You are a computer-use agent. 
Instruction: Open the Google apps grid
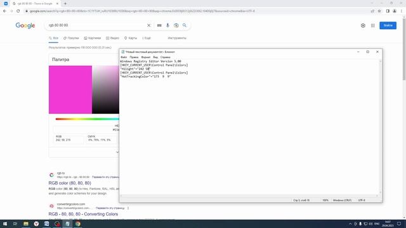372,25
